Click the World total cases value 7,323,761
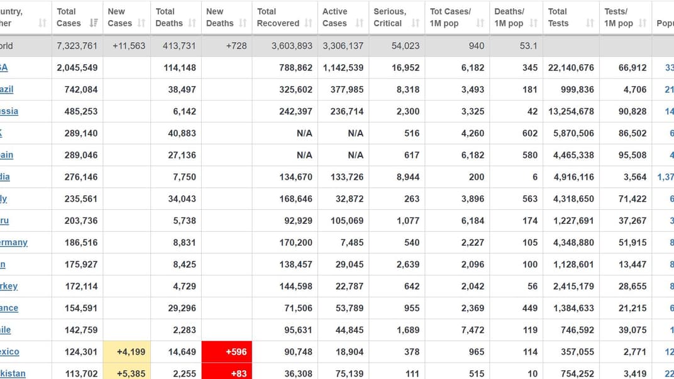674x379 pixels. pyautogui.click(x=77, y=46)
